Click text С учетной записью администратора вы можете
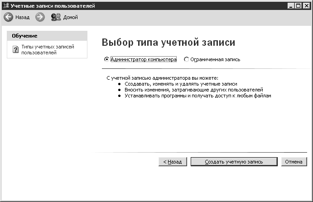 162,78
